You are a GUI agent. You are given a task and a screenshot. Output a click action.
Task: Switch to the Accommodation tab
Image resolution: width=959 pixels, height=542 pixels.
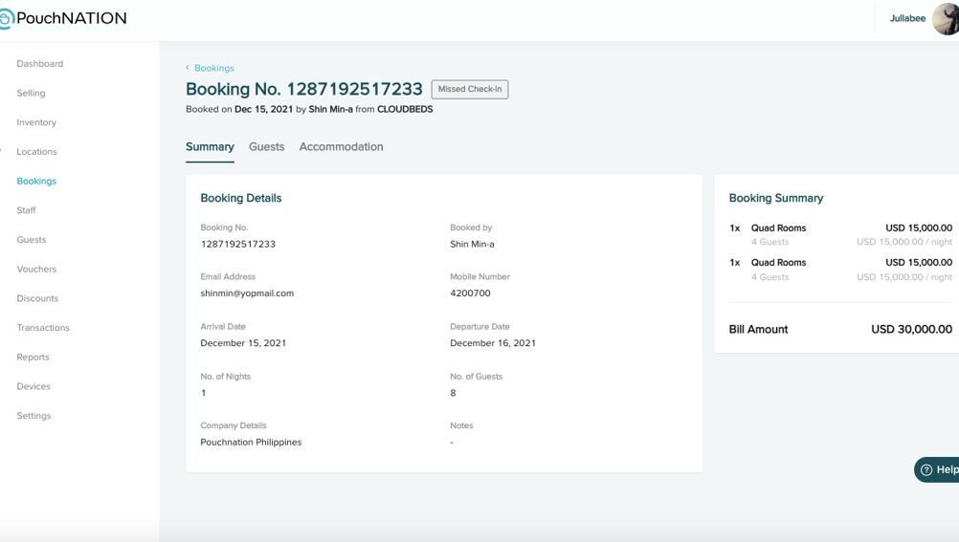pyautogui.click(x=341, y=147)
